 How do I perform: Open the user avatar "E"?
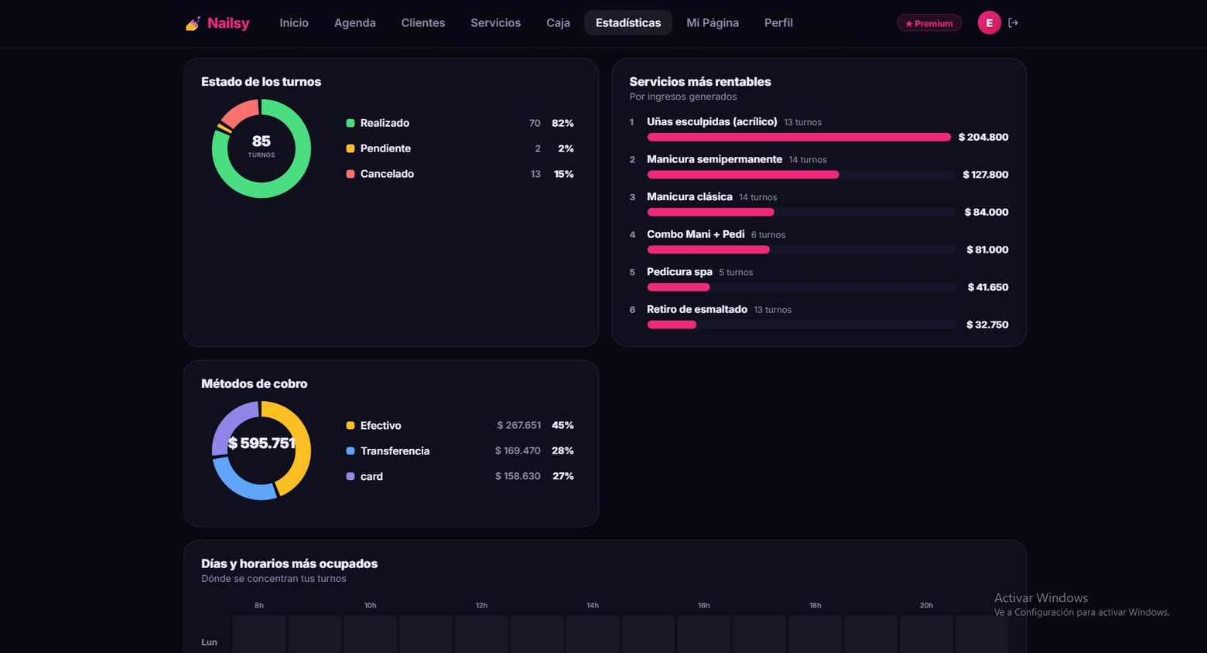989,23
